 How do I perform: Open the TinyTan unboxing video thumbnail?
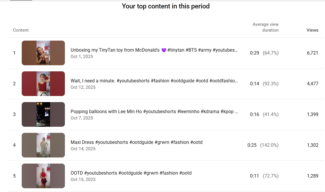click(43, 53)
